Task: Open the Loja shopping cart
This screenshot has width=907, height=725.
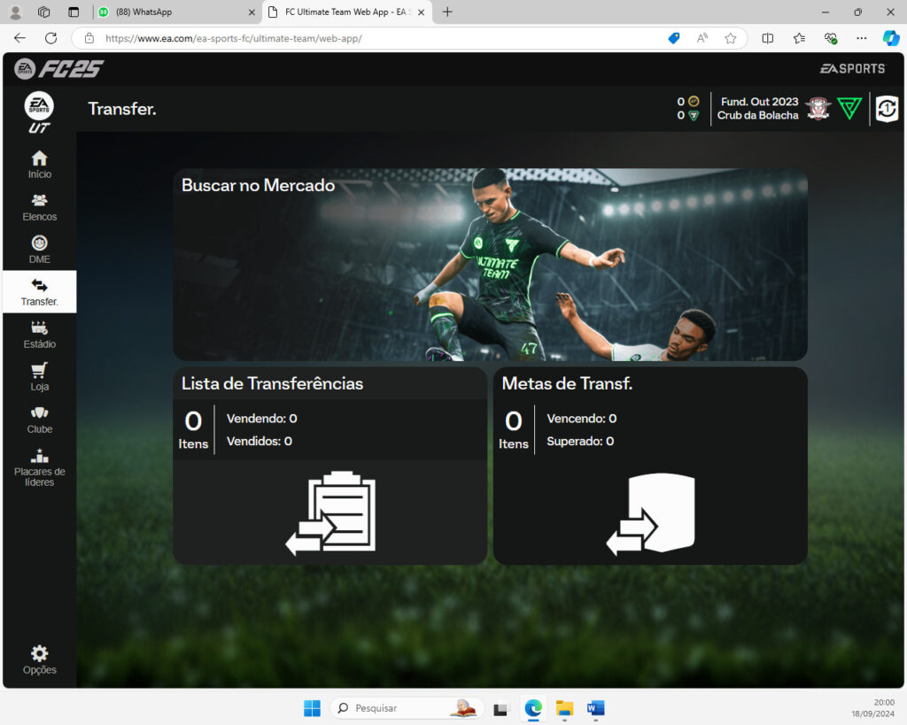Action: (x=39, y=377)
